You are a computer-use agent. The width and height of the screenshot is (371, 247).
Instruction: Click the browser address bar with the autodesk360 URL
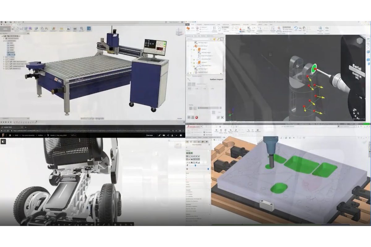(77, 131)
